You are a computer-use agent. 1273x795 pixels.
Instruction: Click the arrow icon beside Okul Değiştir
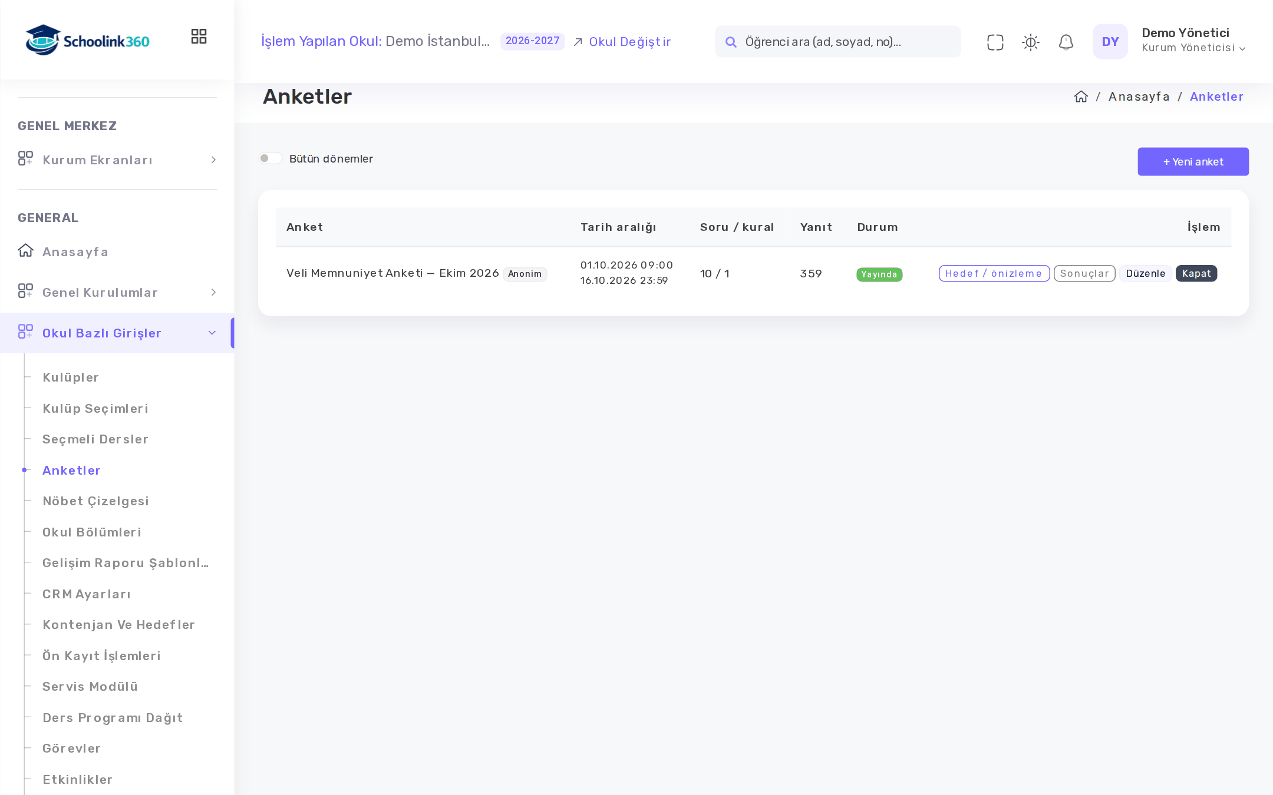click(x=578, y=42)
